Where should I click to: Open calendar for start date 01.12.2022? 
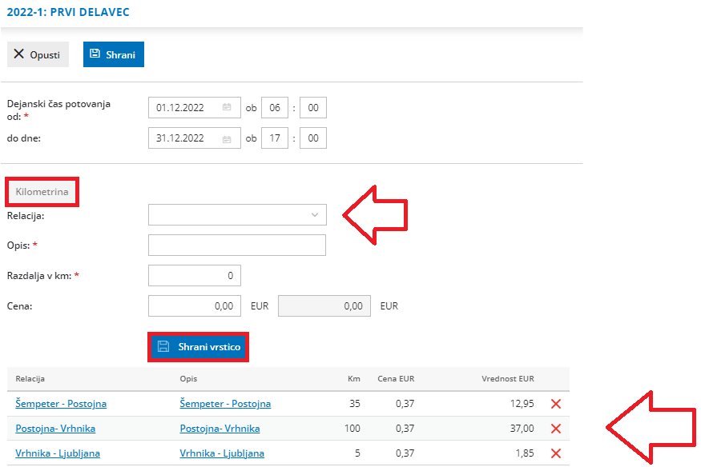[x=227, y=107]
